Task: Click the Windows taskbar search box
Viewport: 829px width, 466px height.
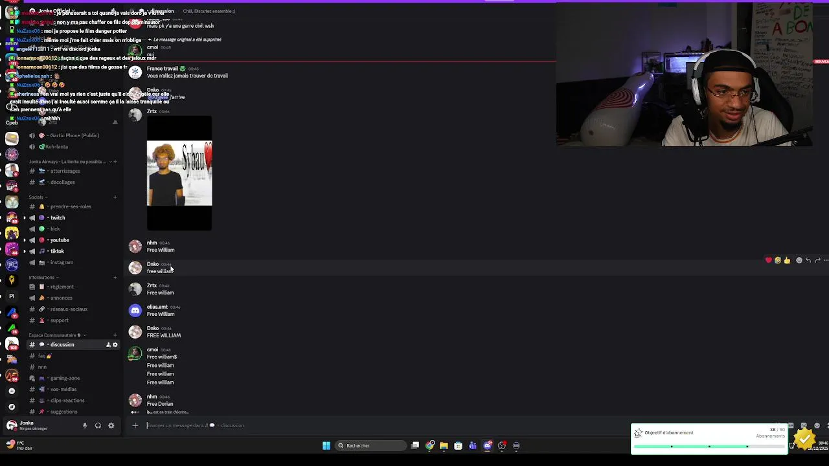Action: tap(371, 445)
